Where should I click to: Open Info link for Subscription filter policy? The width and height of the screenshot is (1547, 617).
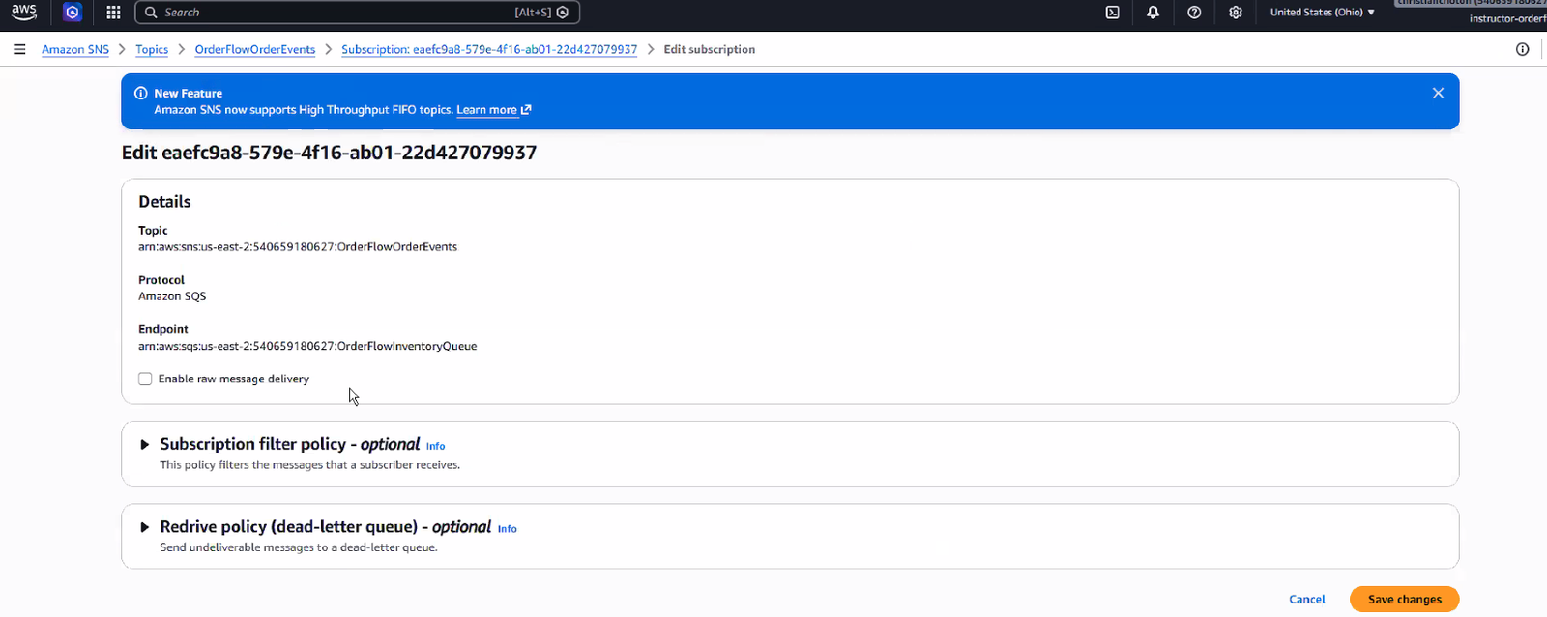436,446
